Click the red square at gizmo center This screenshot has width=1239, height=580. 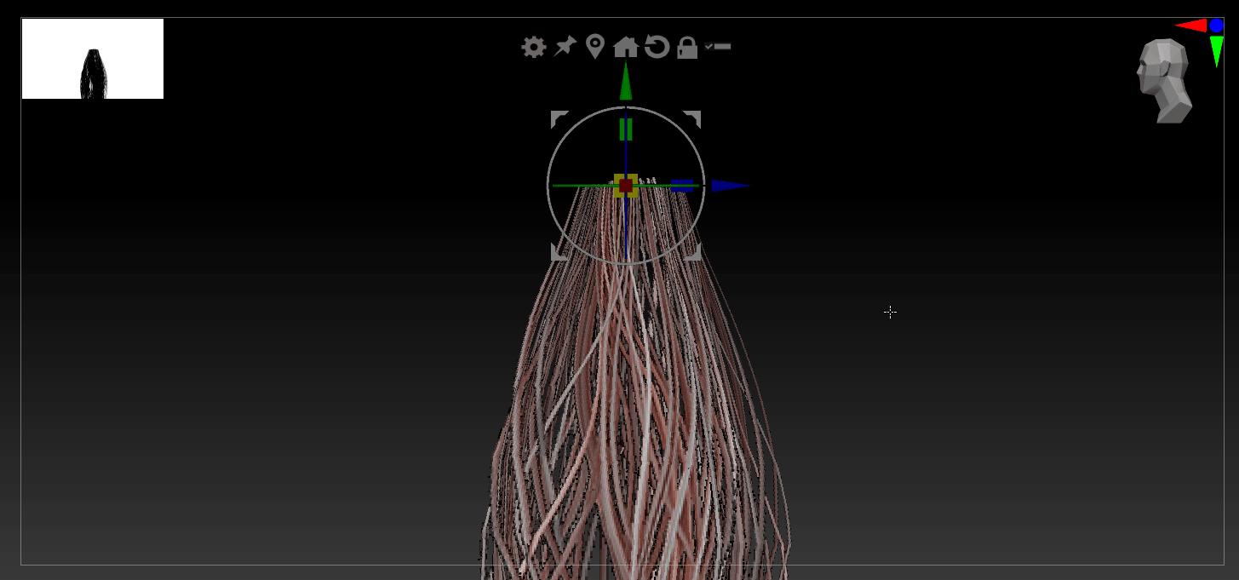(626, 186)
